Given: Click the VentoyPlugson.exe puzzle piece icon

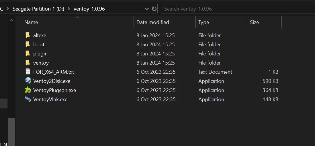Looking at the screenshot, I should point(28,90).
